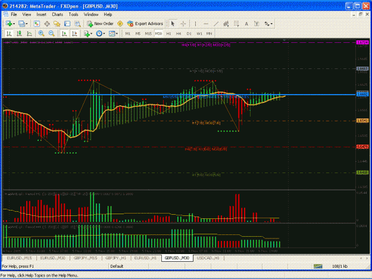Select the Fibonacci retracement tool

(236, 24)
